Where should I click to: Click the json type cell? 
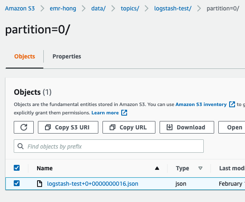[181, 184]
